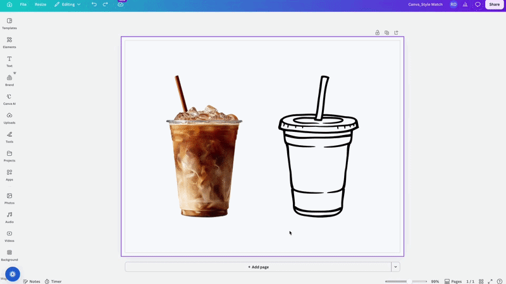Duplicate the page using copy icon
Image resolution: width=506 pixels, height=284 pixels.
386,33
